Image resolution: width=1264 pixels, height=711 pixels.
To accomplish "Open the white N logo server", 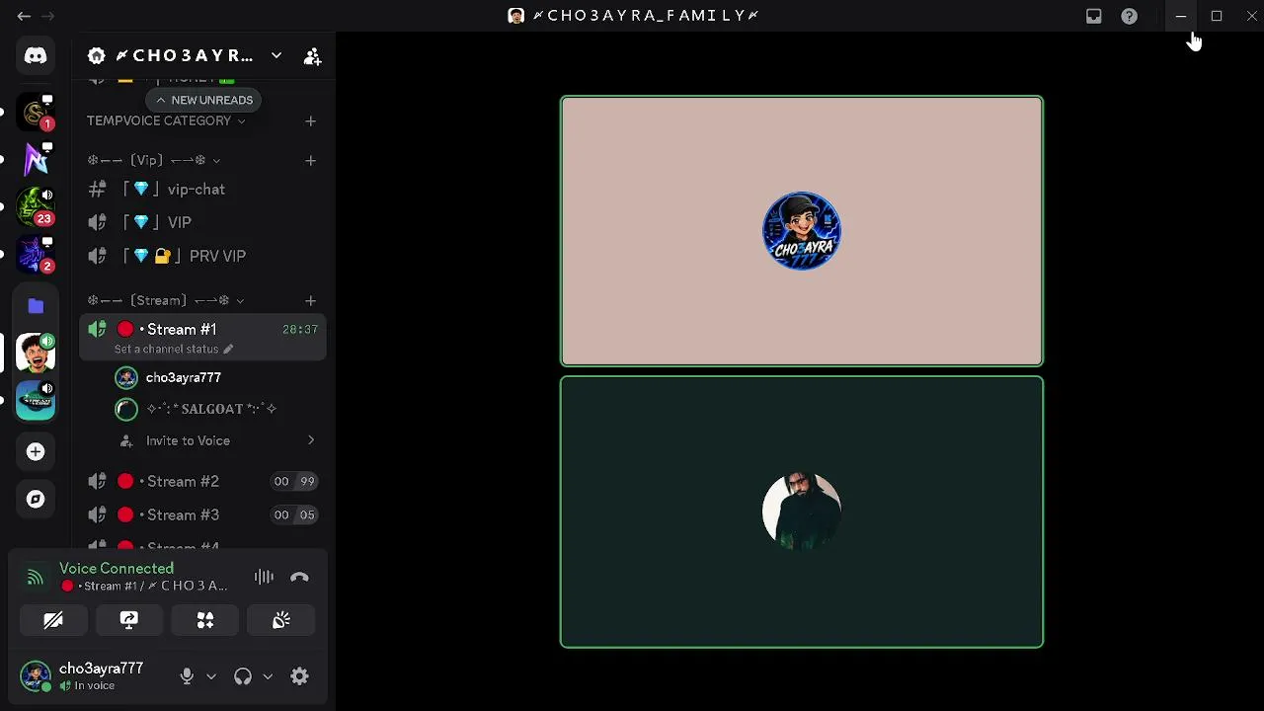I will point(36,159).
